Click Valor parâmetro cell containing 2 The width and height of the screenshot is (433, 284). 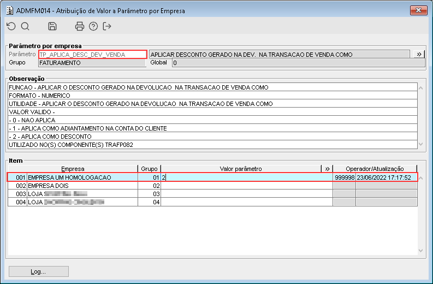[x=247, y=177]
